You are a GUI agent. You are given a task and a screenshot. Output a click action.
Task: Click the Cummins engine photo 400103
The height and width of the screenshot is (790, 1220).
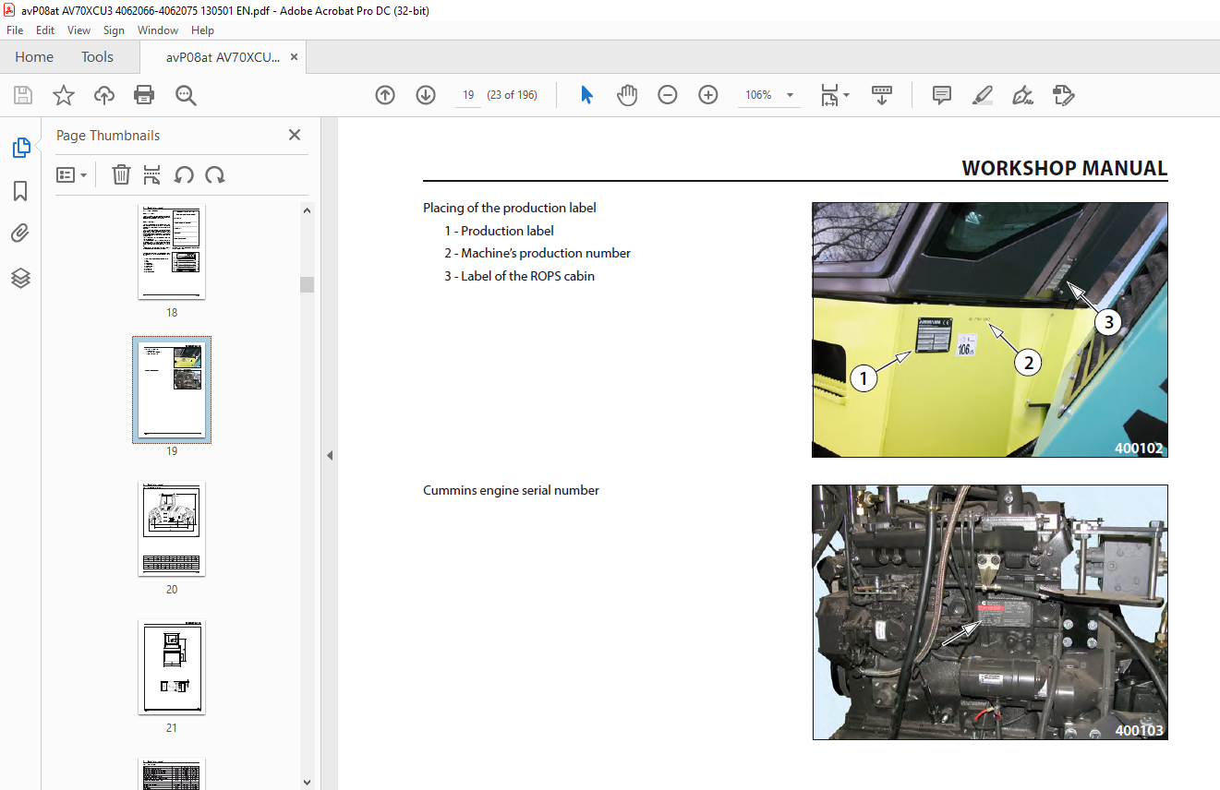coord(990,612)
